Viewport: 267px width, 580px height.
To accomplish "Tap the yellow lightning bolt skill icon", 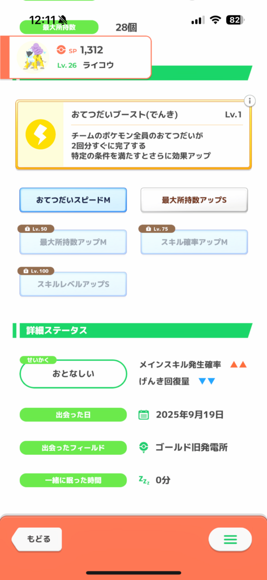I will click(x=40, y=135).
